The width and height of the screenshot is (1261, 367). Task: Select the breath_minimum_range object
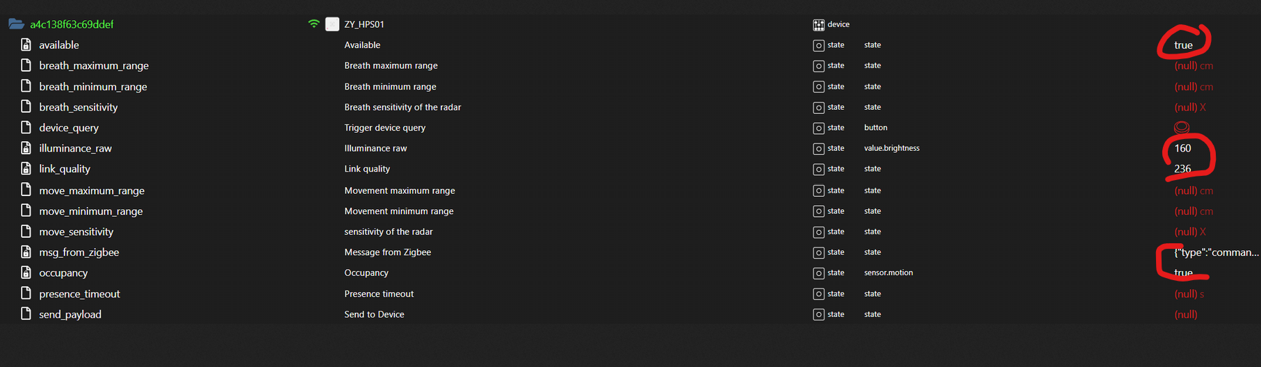[92, 87]
